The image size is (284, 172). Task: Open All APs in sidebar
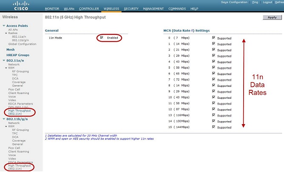(x=13, y=30)
